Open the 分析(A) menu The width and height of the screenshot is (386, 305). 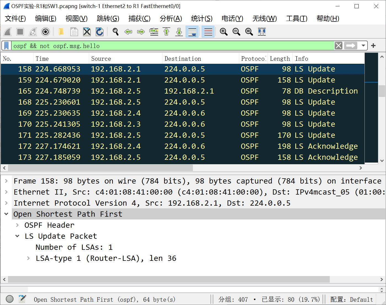pos(171,18)
